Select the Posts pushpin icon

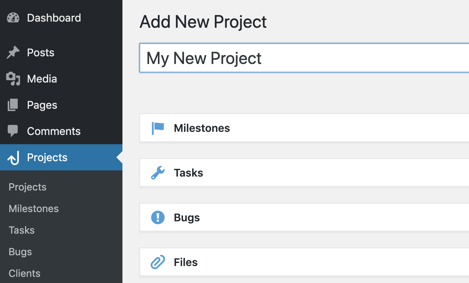pos(13,52)
